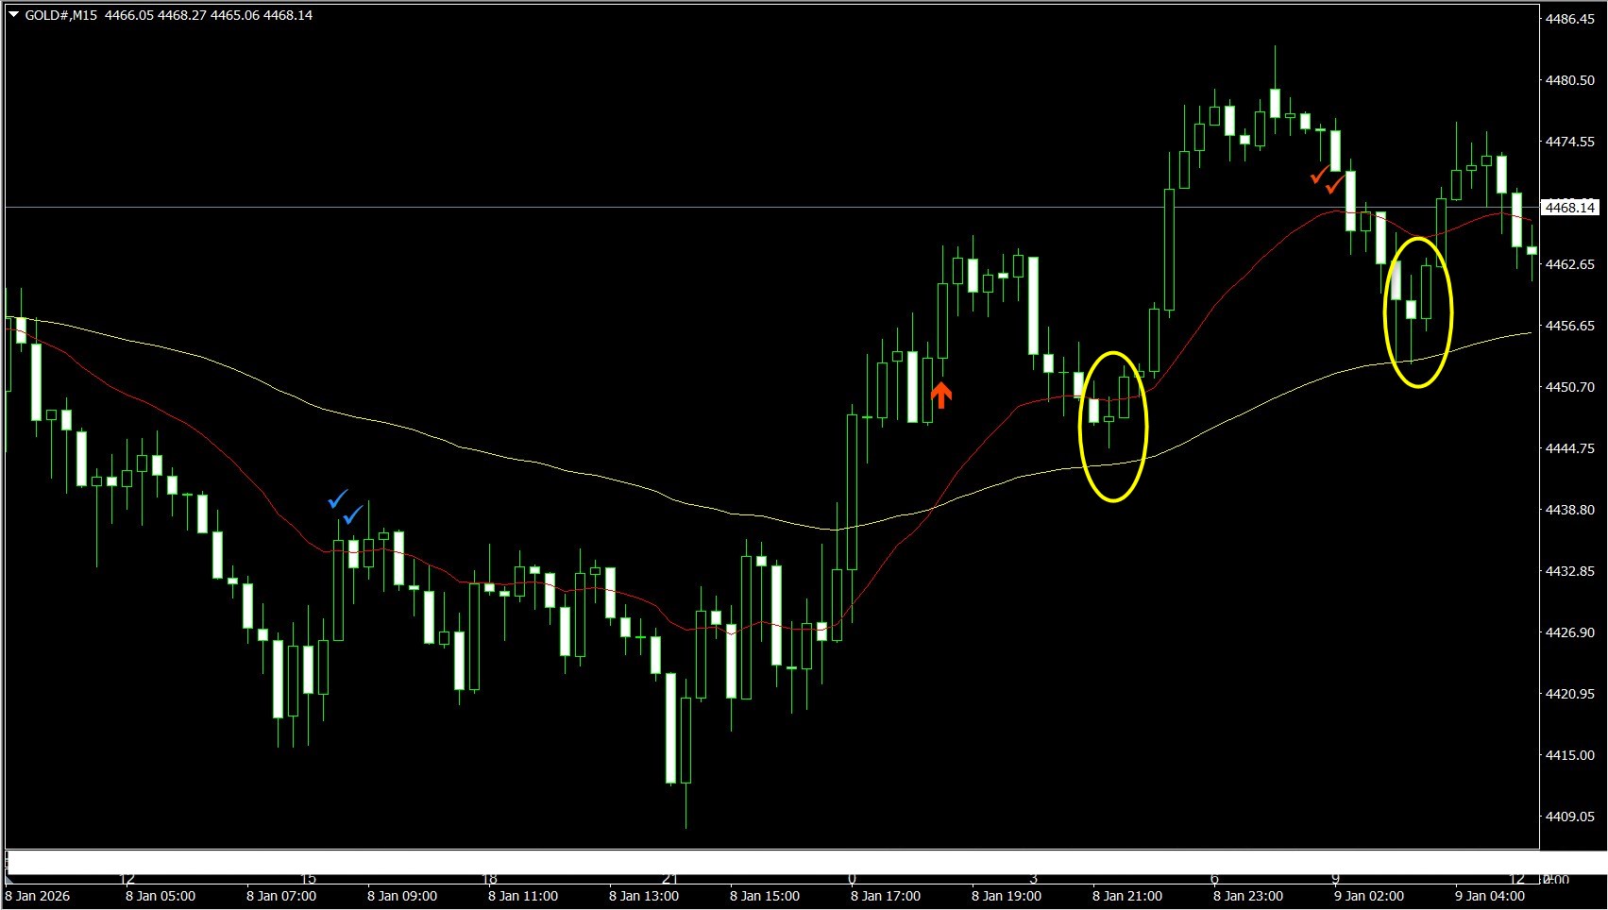1608x910 pixels.
Task: Click the left orange checkmark marker
Action: [1319, 175]
